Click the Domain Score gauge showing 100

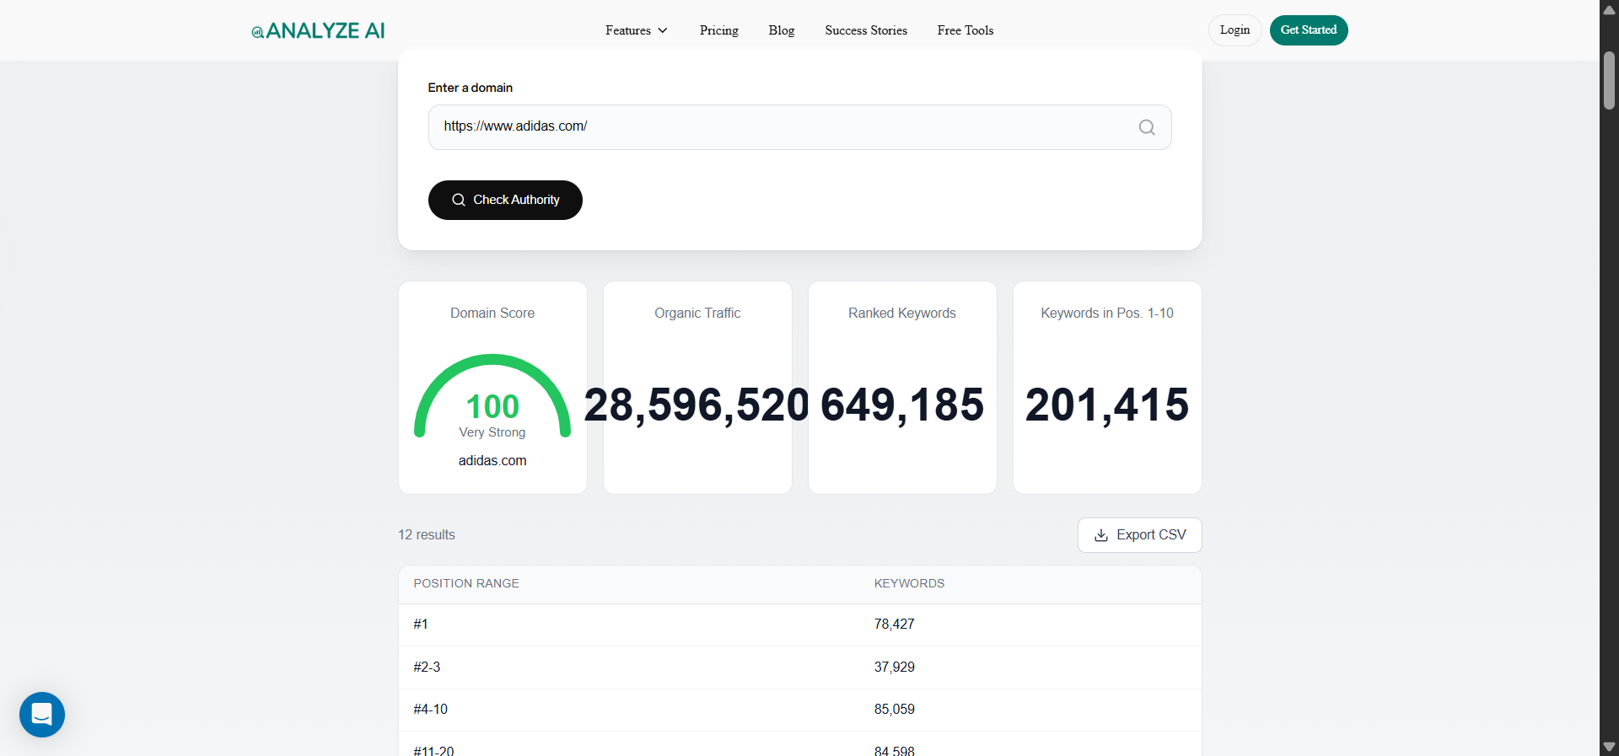coord(492,396)
